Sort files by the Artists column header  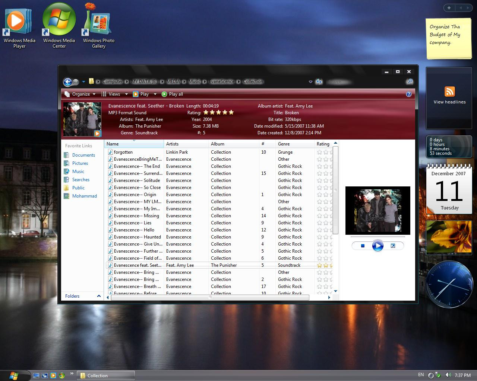186,144
